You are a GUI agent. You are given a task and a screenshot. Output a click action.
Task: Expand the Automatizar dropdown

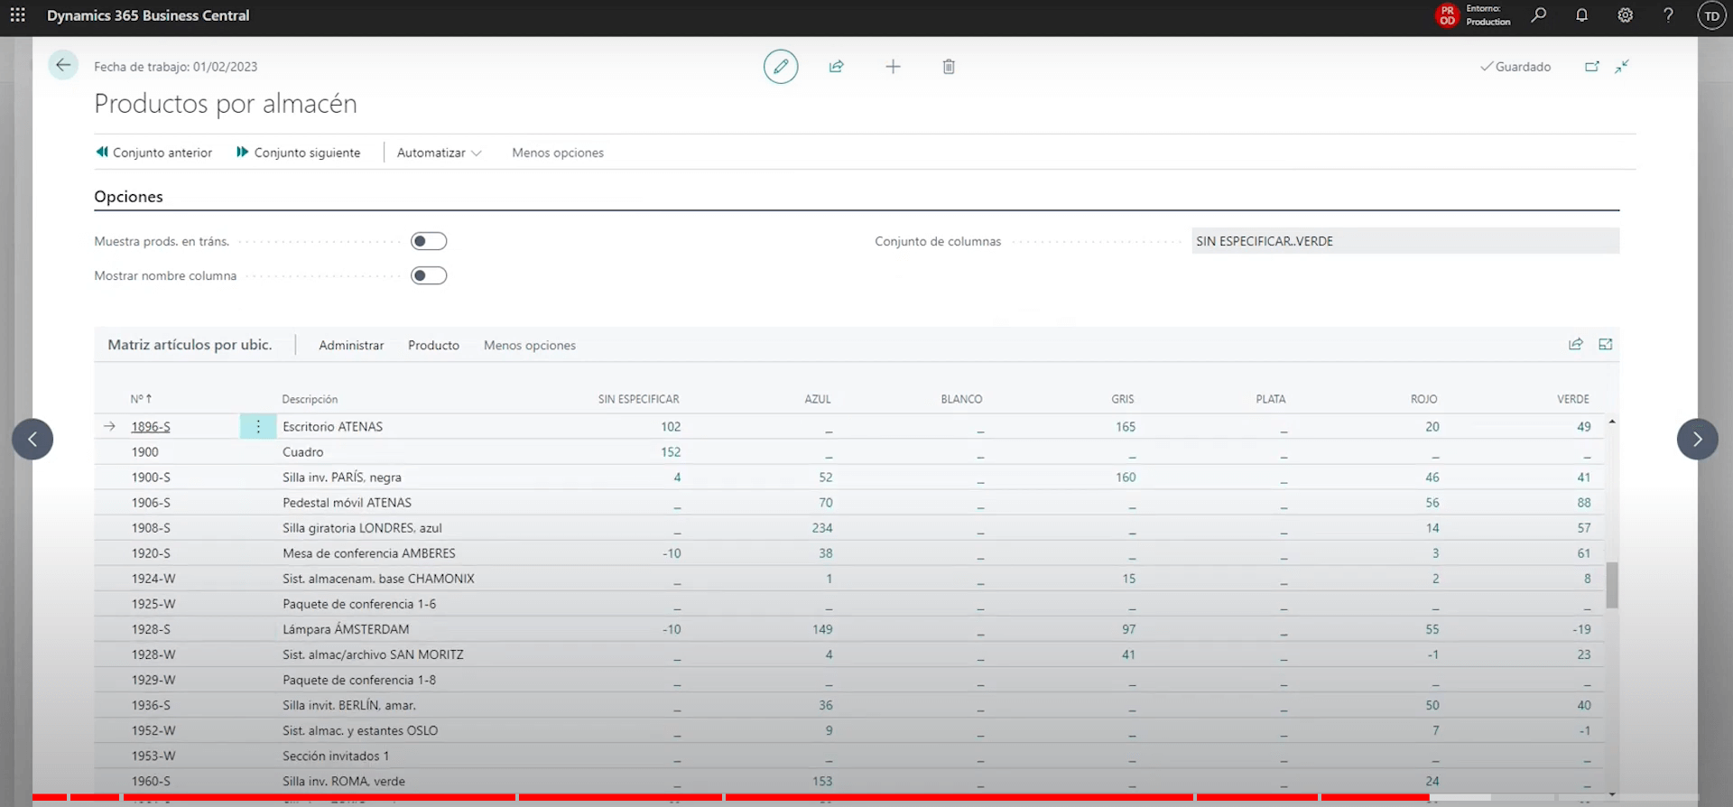click(x=439, y=153)
